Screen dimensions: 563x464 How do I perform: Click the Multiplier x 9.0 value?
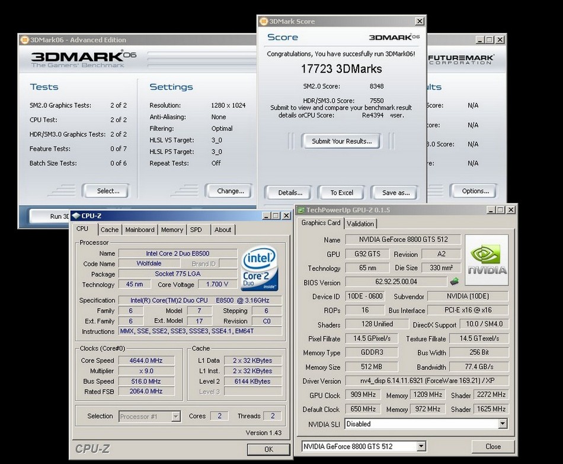(146, 371)
